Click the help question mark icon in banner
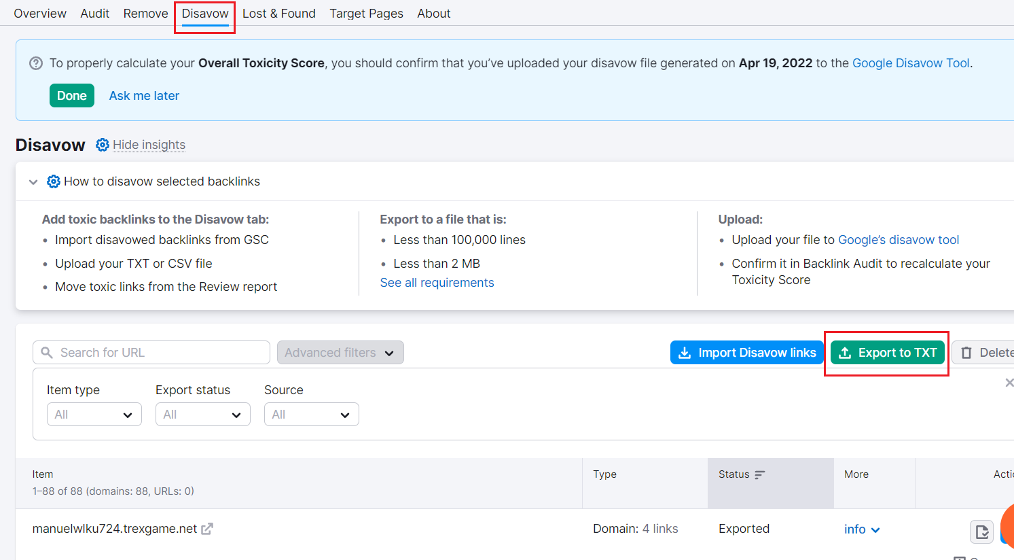1014x560 pixels. pos(36,63)
